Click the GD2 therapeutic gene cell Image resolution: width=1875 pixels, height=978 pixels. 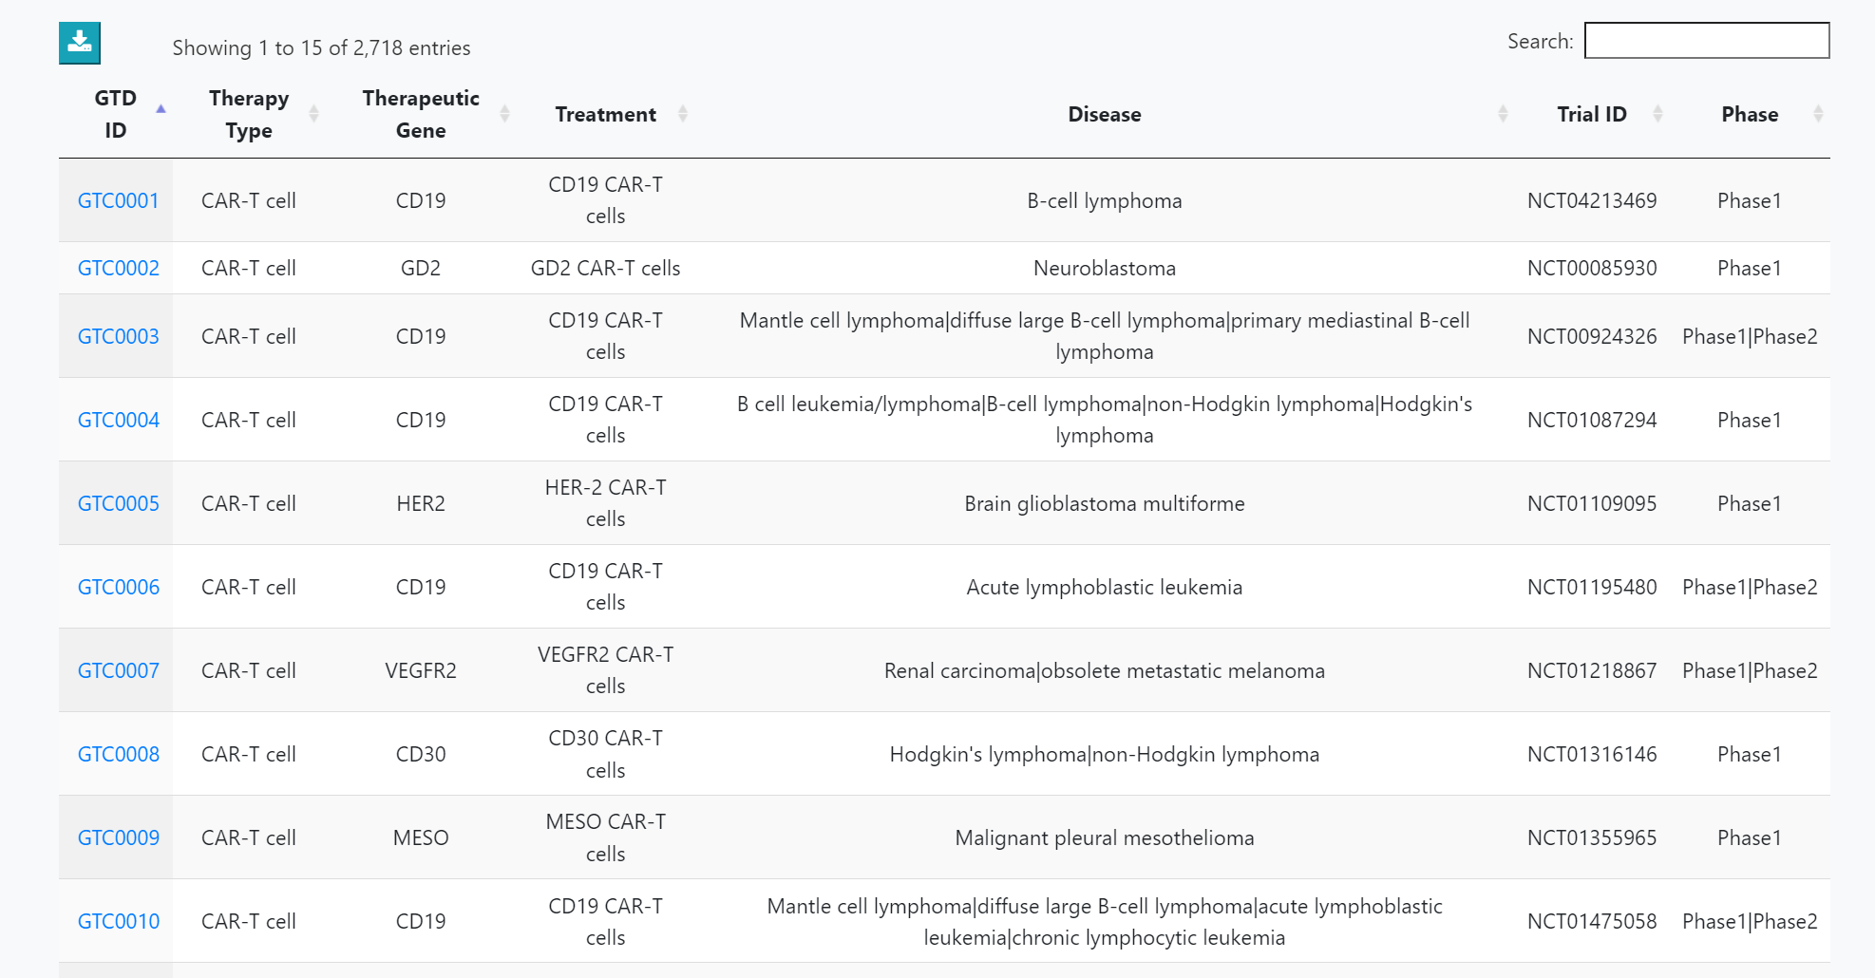tap(421, 268)
